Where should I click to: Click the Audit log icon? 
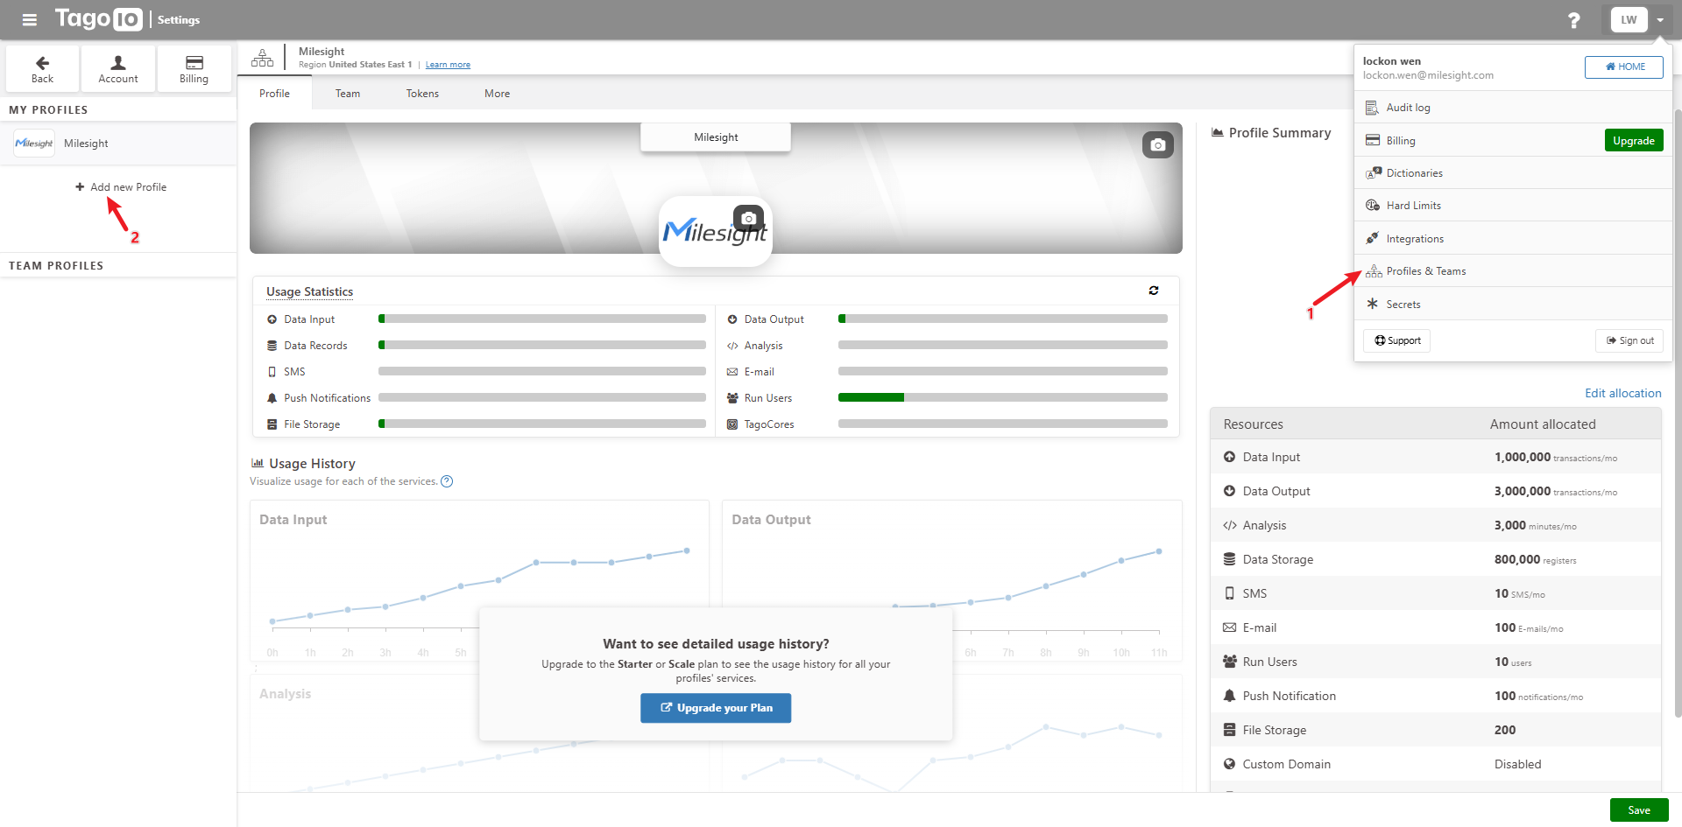(x=1372, y=108)
